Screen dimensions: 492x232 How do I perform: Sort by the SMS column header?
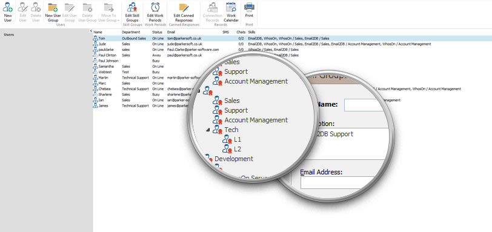[x=226, y=32]
